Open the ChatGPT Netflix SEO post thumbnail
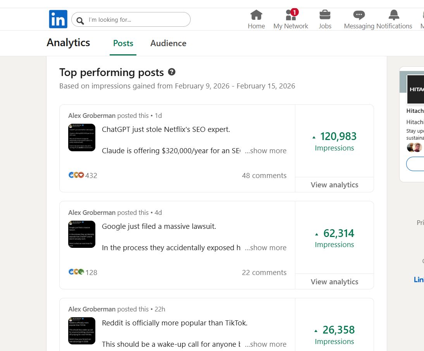This screenshot has height=351, width=424. (82, 137)
